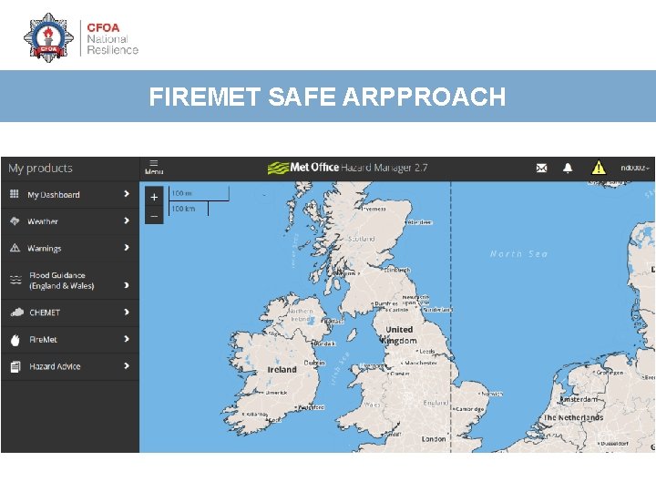
Task: View the yellow warning triangle alert
Action: [599, 168]
